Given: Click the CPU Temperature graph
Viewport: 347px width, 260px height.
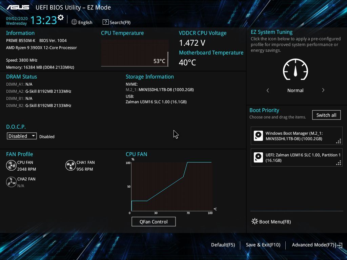Looking at the screenshot, I should point(135,53).
